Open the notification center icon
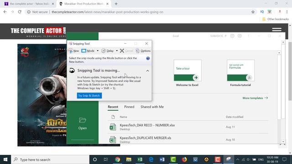This screenshot has width=292, height=164. [284, 159]
